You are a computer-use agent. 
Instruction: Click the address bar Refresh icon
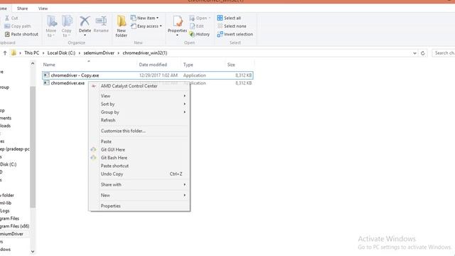423,53
